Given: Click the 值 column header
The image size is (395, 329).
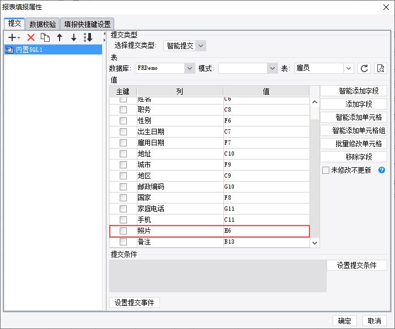Looking at the screenshot, I should pyautogui.click(x=266, y=91).
